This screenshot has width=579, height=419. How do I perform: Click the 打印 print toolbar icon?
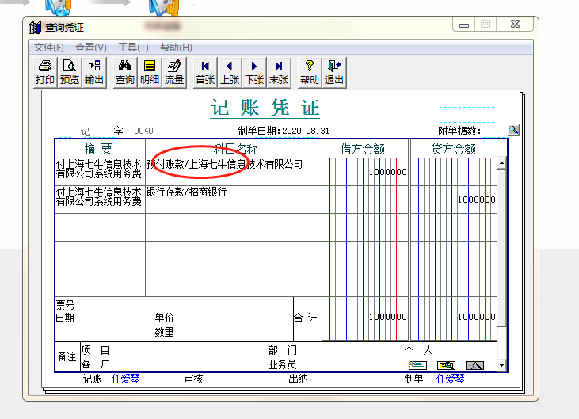pyautogui.click(x=44, y=72)
